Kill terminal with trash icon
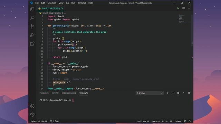This screenshot has height=124, width=221. (x=178, y=93)
